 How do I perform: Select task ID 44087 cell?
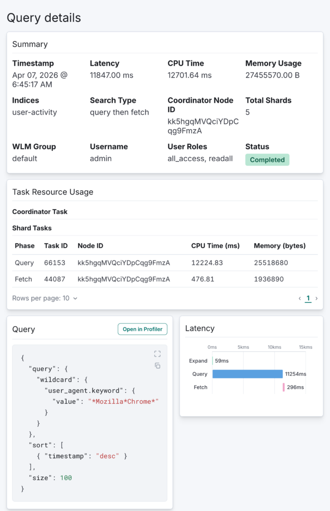(x=55, y=279)
